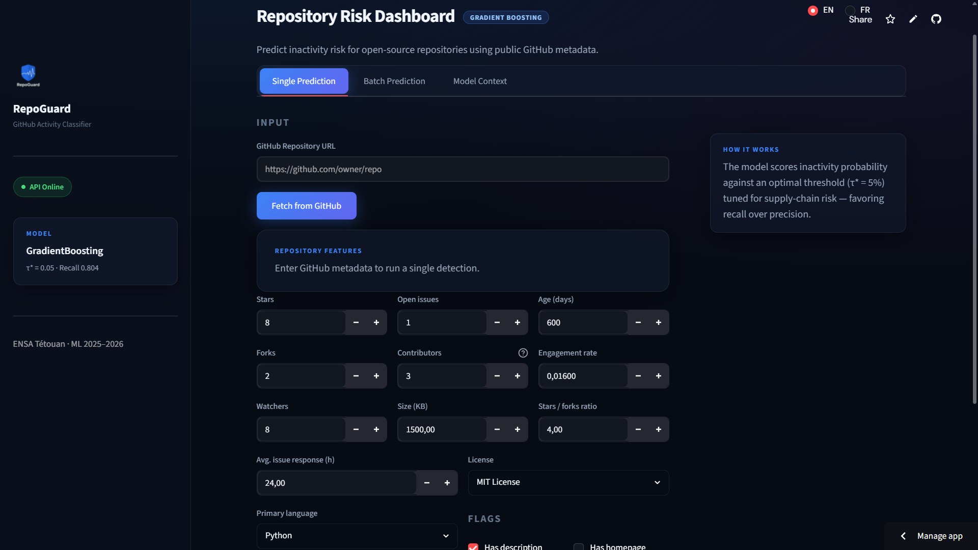
Task: Increase the Stars / forks ratio
Action: 659,429
